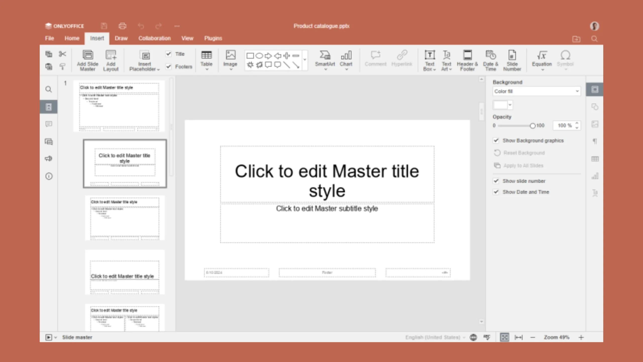Insert a Table from the ribbon
This screenshot has width=643, height=362.
(206, 60)
